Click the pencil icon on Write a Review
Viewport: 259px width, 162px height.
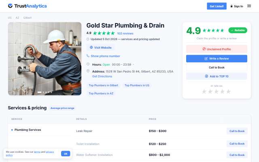tap(206, 59)
